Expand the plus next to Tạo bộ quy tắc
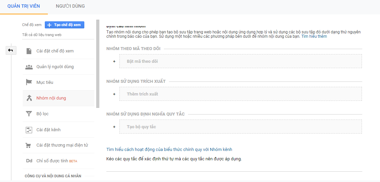 (114, 127)
